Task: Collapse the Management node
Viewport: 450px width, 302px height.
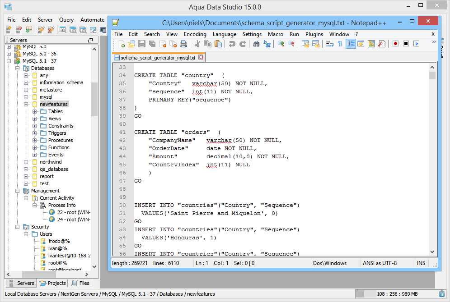Action: 17,191
